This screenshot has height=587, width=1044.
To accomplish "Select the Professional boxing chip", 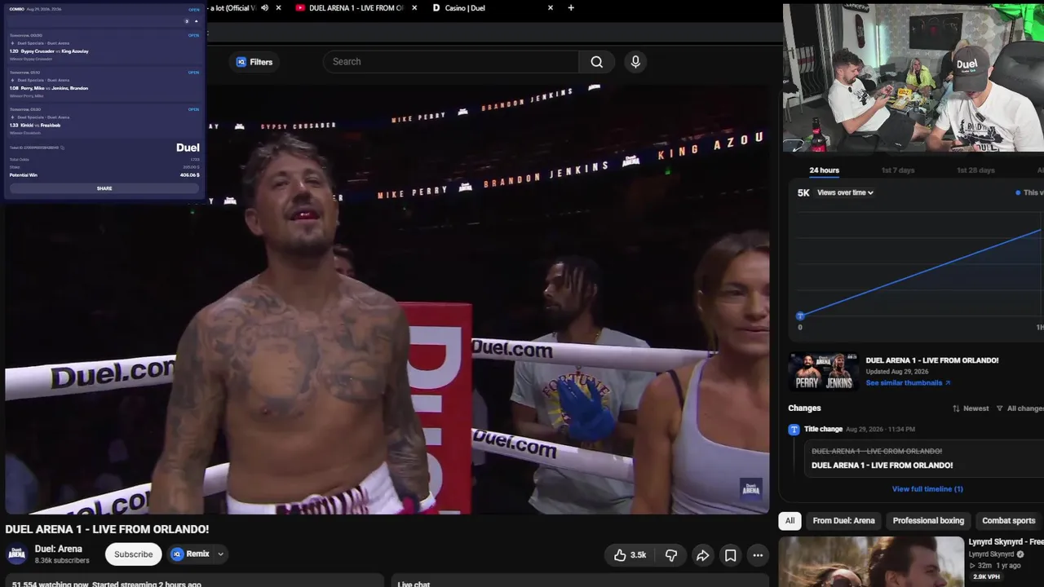I will coord(928,521).
